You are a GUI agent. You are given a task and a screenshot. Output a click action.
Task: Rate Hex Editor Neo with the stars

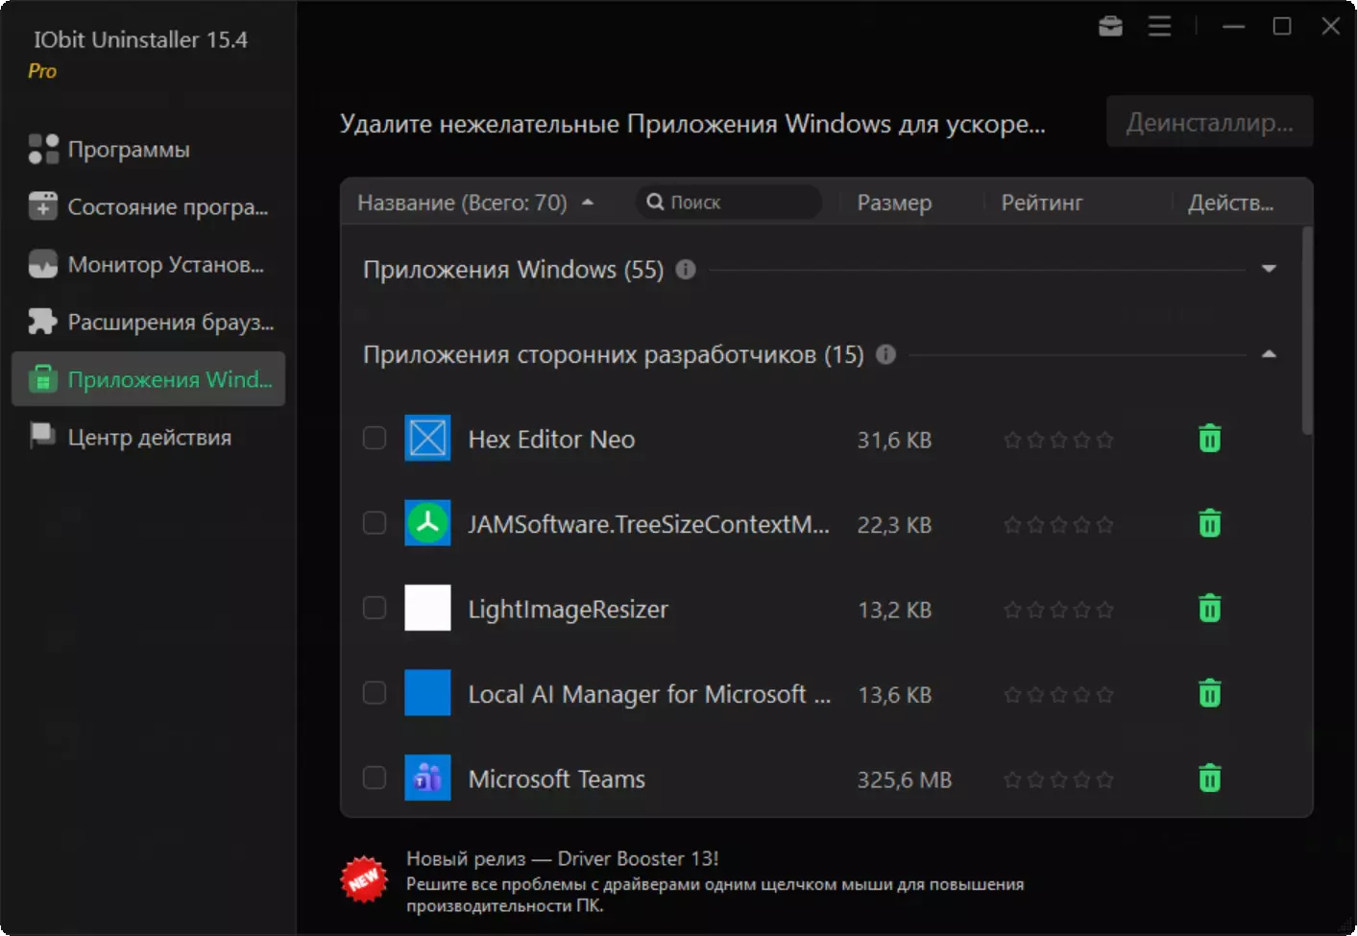[1057, 440]
